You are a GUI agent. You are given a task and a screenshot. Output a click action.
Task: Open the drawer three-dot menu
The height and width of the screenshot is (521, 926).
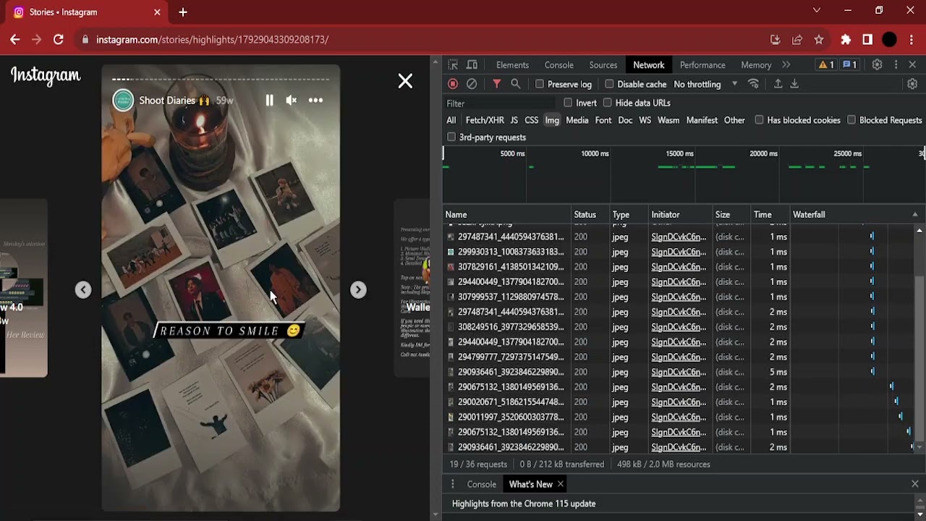point(453,484)
